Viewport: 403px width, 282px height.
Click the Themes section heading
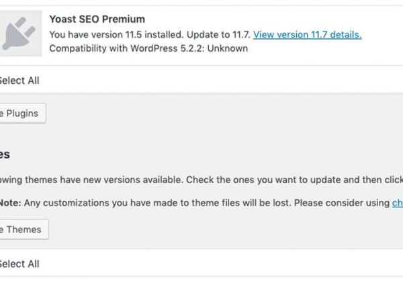pos(5,154)
